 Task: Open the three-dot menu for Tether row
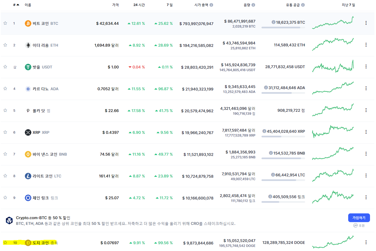pyautogui.click(x=366, y=66)
